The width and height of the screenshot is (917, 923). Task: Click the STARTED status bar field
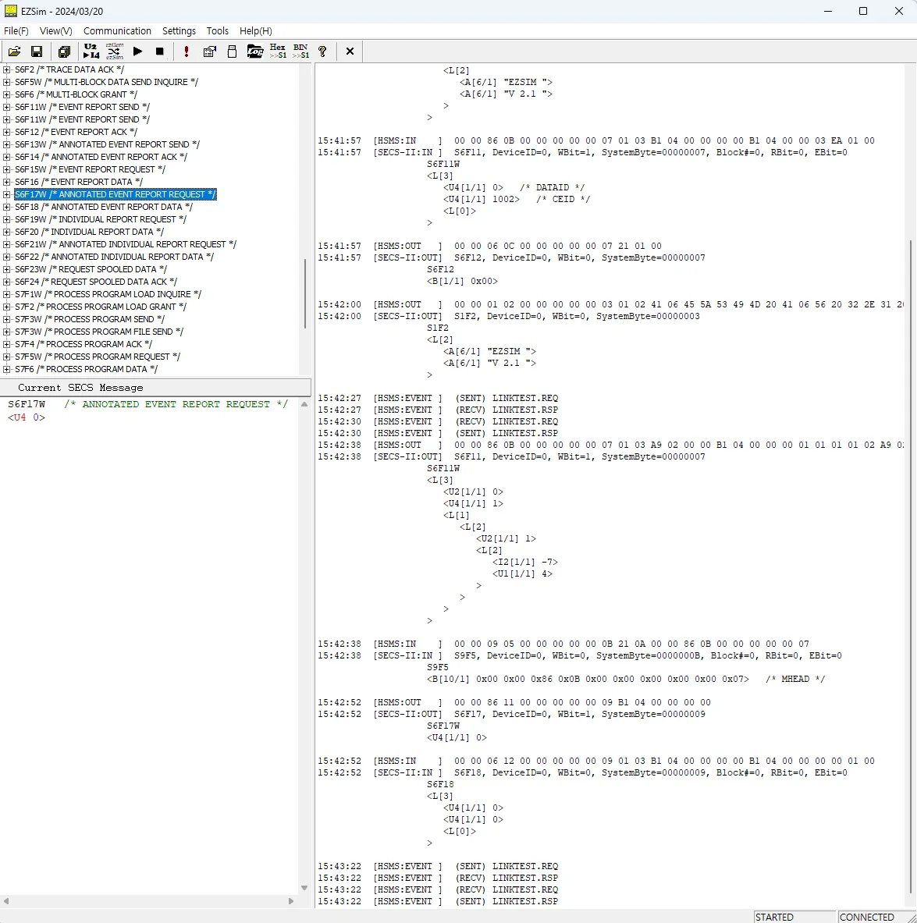click(794, 917)
